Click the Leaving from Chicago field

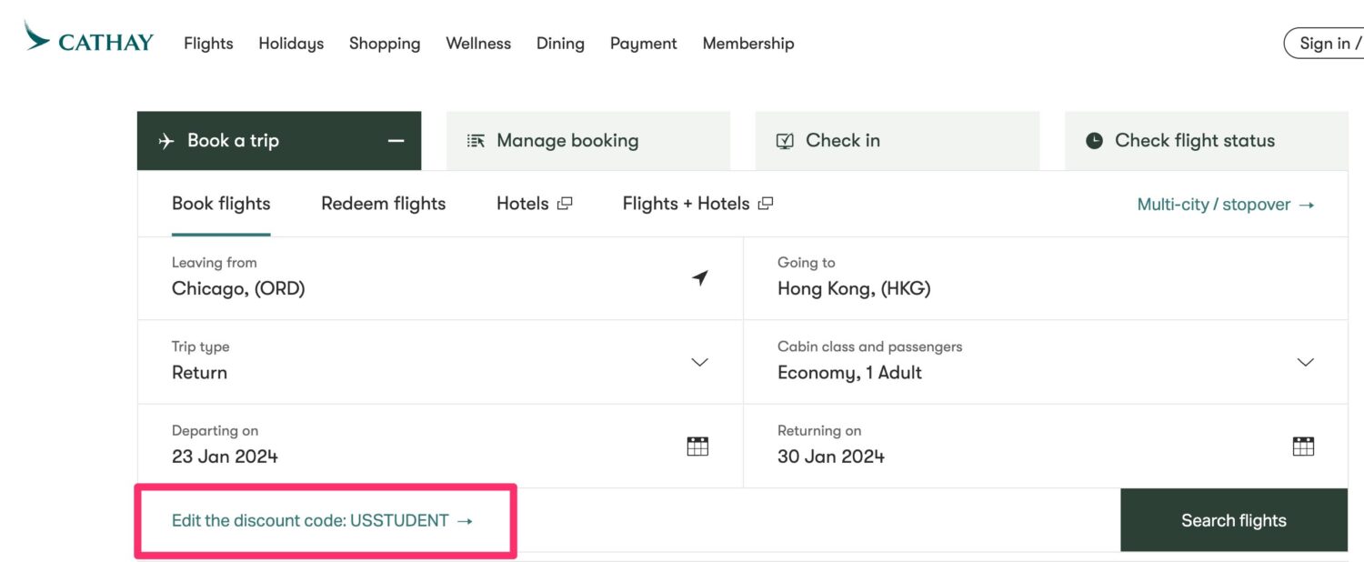364,278
